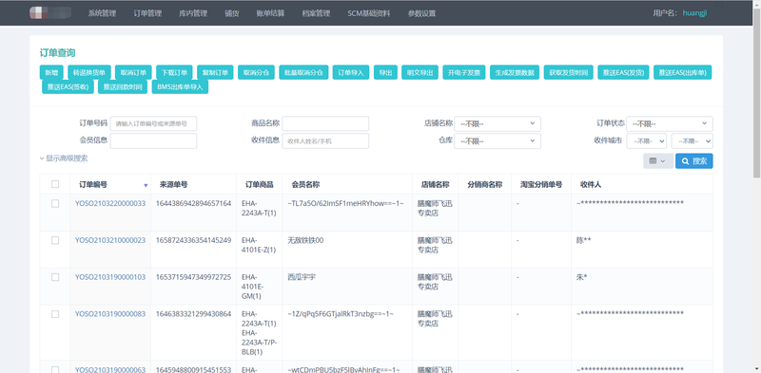Open the column display grid dropdown
The height and width of the screenshot is (373, 761).
pos(658,160)
